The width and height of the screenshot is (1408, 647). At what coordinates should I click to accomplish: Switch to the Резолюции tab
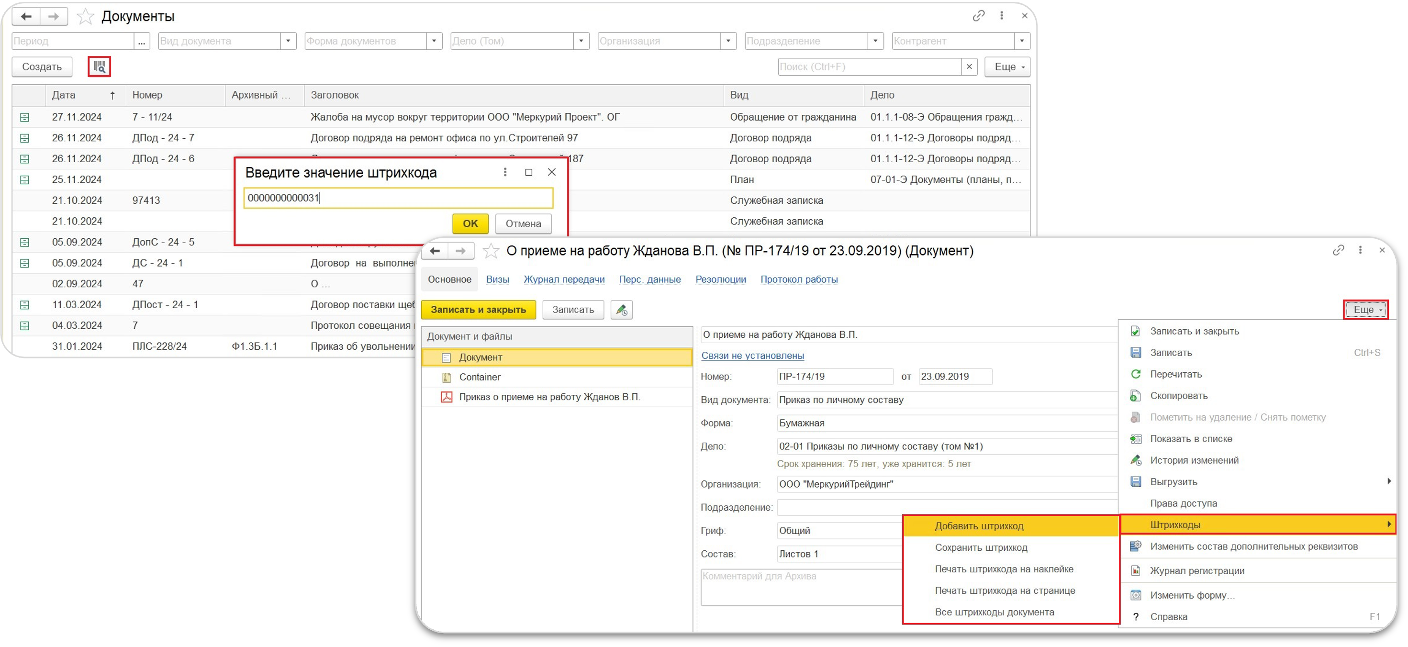pos(720,279)
